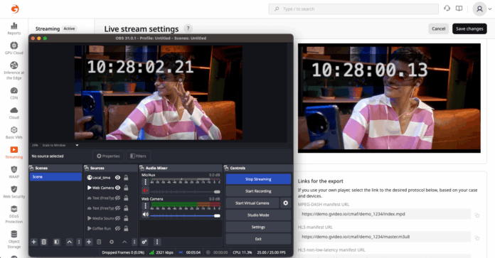Remove the selected scene in OBS
This screenshot has width=495, height=258.
(x=44, y=242)
